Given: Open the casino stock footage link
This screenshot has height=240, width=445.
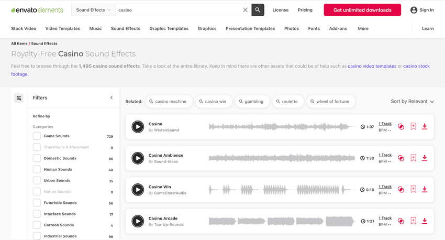Looking at the screenshot, I should coord(416,66).
